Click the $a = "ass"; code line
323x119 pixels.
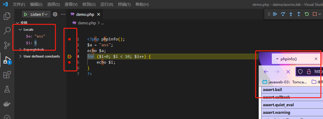pyautogui.click(x=100, y=45)
